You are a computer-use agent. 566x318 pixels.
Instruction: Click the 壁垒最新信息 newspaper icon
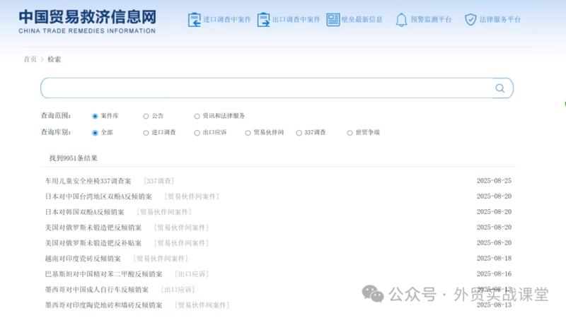tap(333, 20)
